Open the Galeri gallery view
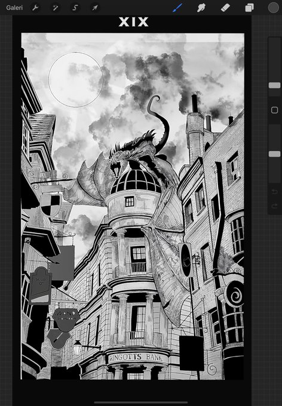Viewport: 282px width, 406px height. pyautogui.click(x=14, y=8)
